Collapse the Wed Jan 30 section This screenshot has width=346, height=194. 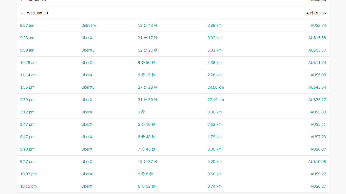pos(22,13)
